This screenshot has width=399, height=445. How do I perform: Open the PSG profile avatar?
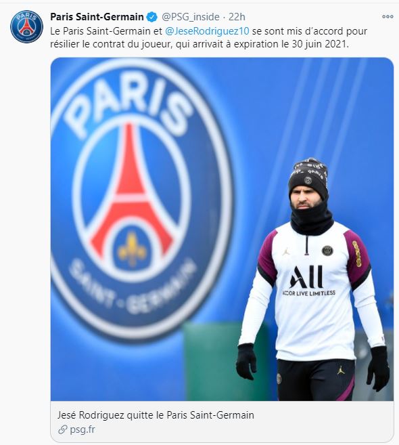26,26
